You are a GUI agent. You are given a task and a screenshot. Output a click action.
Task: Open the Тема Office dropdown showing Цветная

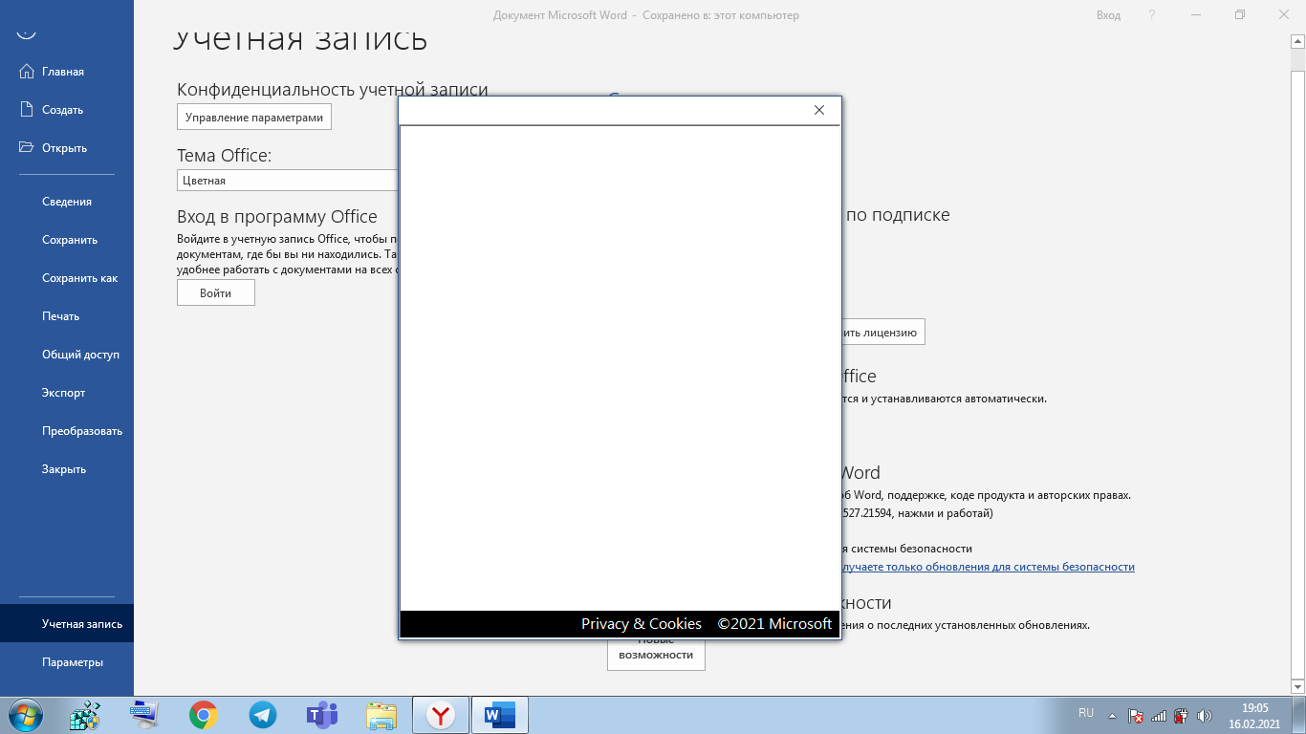pos(288,181)
